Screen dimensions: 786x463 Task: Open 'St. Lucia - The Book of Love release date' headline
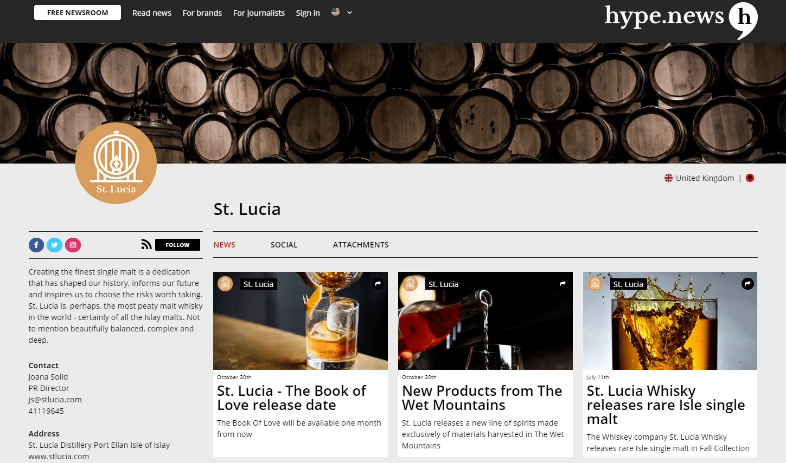coord(292,398)
